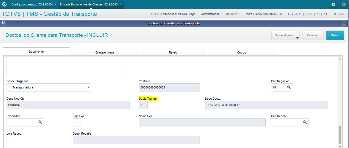Focus the Cod.Receb. input field

[x=290, y=122]
